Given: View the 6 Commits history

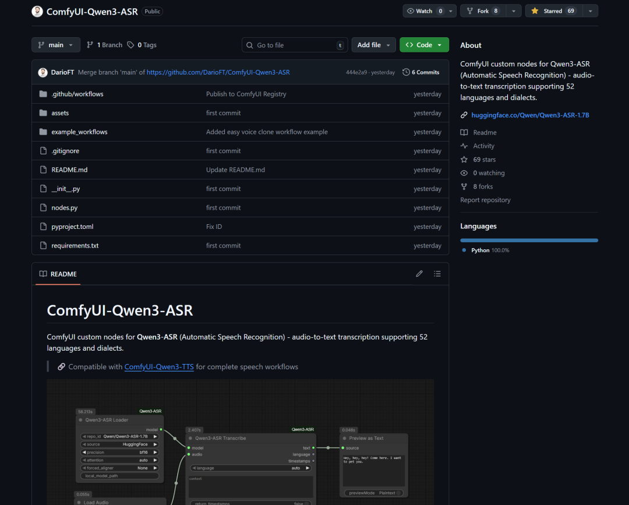Looking at the screenshot, I should 421,73.
